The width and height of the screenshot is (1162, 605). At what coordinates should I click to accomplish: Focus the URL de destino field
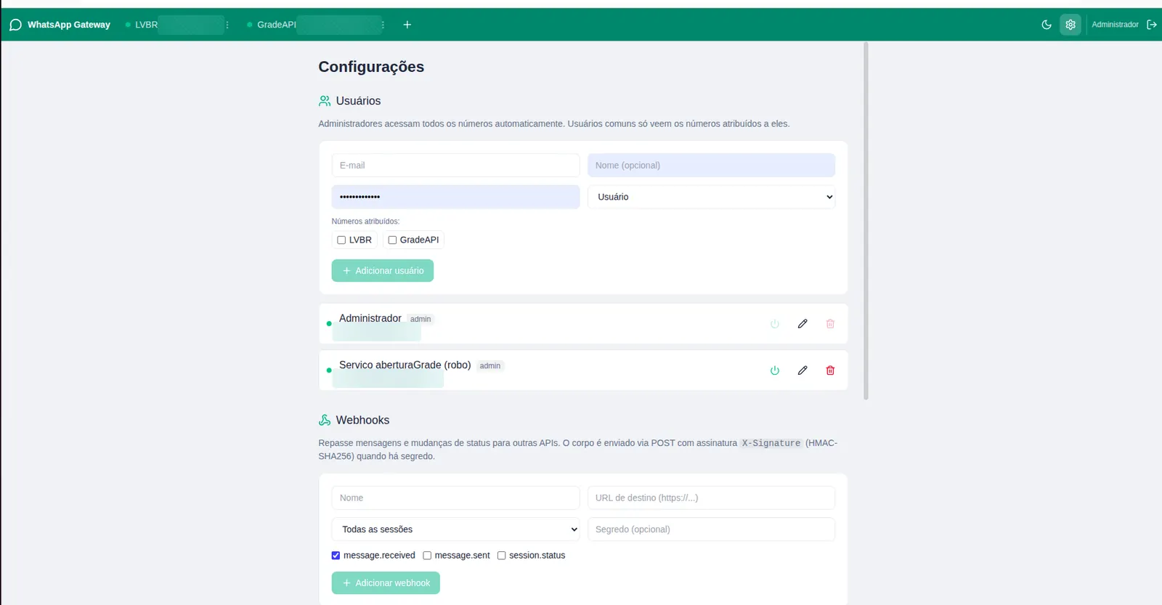711,498
